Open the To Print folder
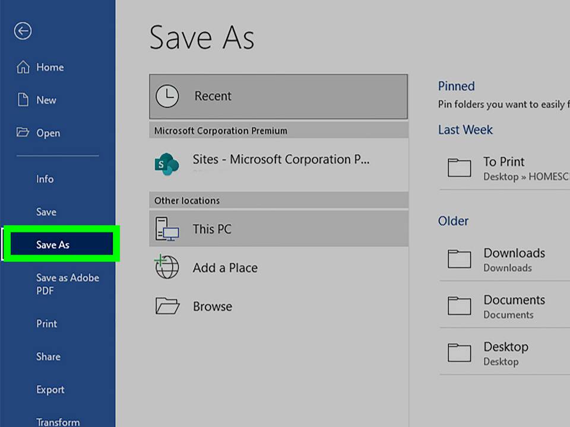The height and width of the screenshot is (427, 570). pos(503,168)
